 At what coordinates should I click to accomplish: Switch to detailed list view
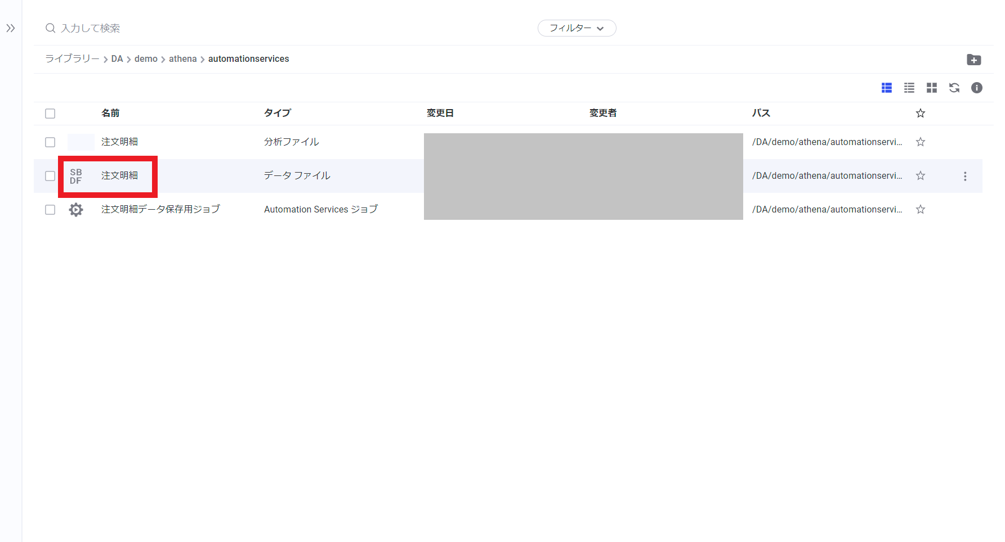point(887,88)
